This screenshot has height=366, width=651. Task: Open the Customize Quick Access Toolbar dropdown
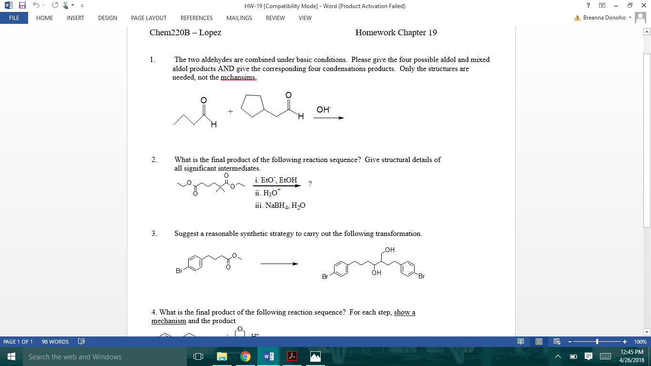82,5
